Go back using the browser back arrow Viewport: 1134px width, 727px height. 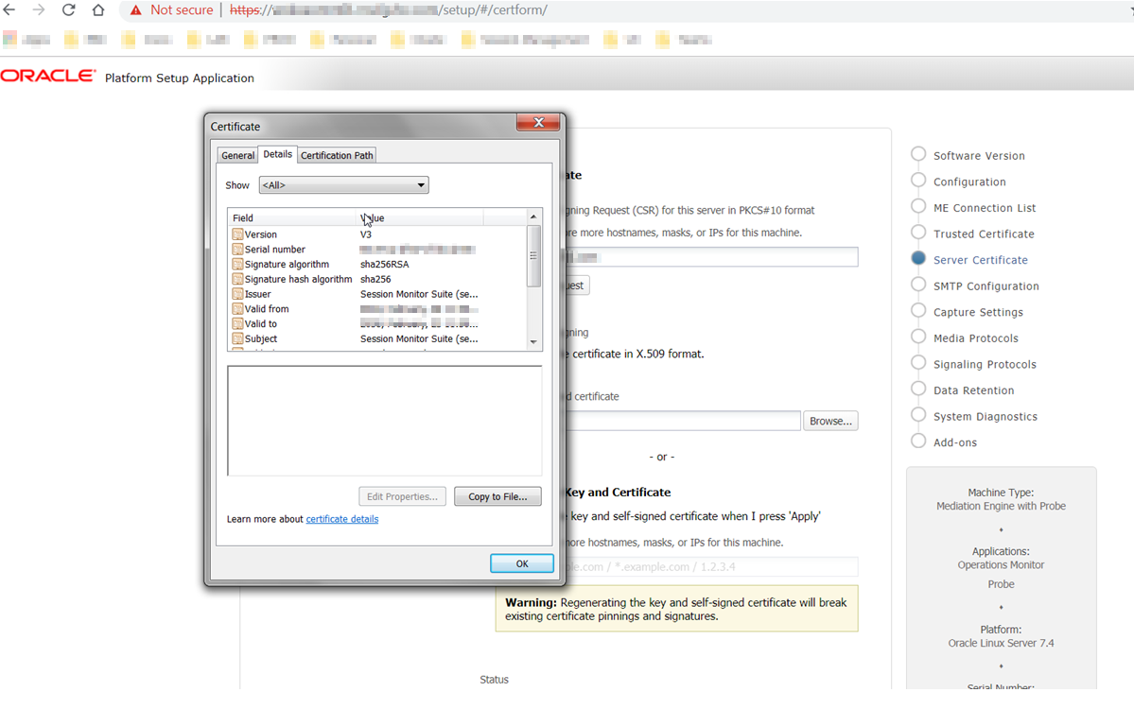pyautogui.click(x=9, y=10)
